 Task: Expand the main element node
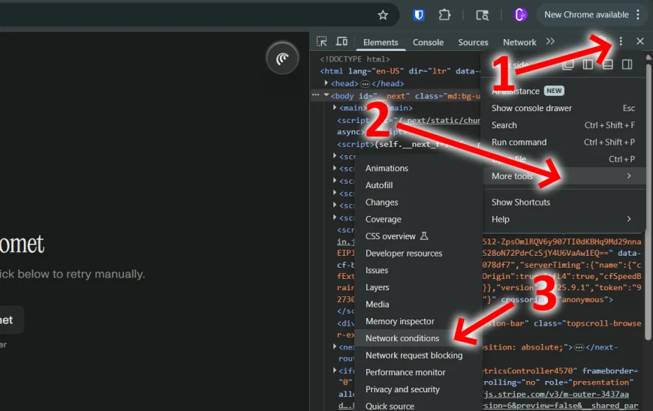(335, 108)
